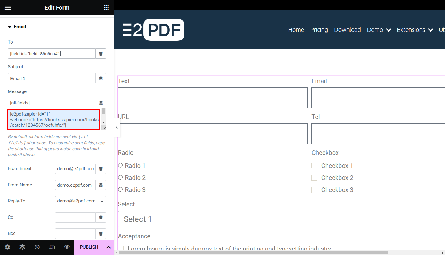The height and width of the screenshot is (255, 445).
Task: Click the PUBLISH button
Action: (89, 247)
